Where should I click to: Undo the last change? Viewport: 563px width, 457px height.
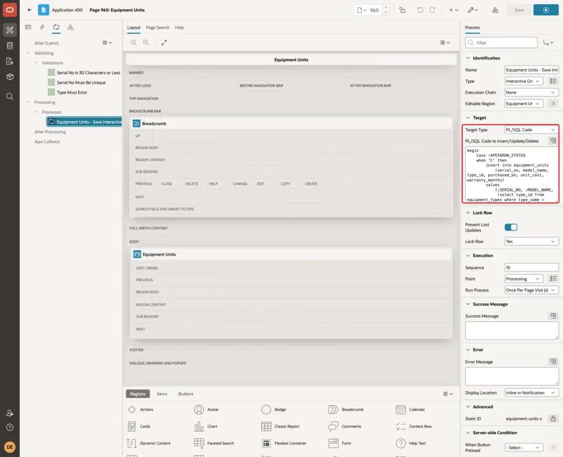click(420, 10)
